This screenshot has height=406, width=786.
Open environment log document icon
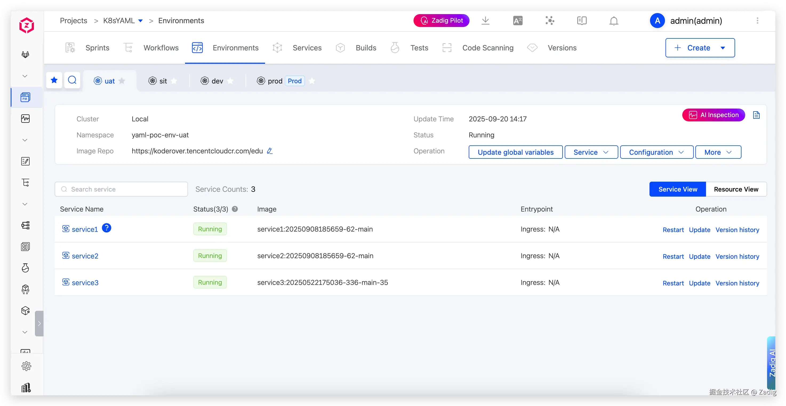(756, 115)
